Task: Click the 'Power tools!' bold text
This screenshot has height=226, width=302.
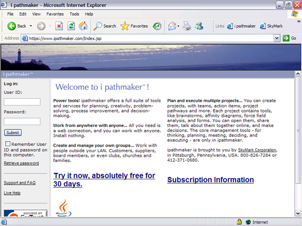Action: pos(66,101)
